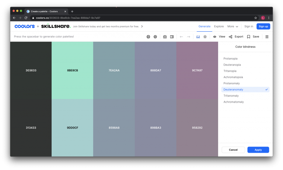Open the palette layout panel icon
283x170 pixels.
click(x=172, y=37)
